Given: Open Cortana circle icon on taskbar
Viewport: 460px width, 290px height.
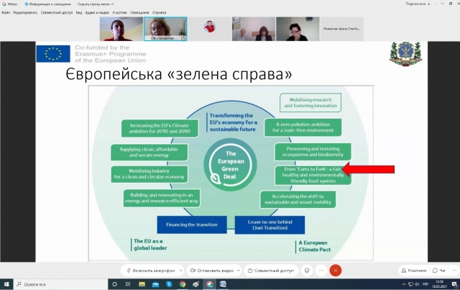Looking at the screenshot, I should pos(115,284).
